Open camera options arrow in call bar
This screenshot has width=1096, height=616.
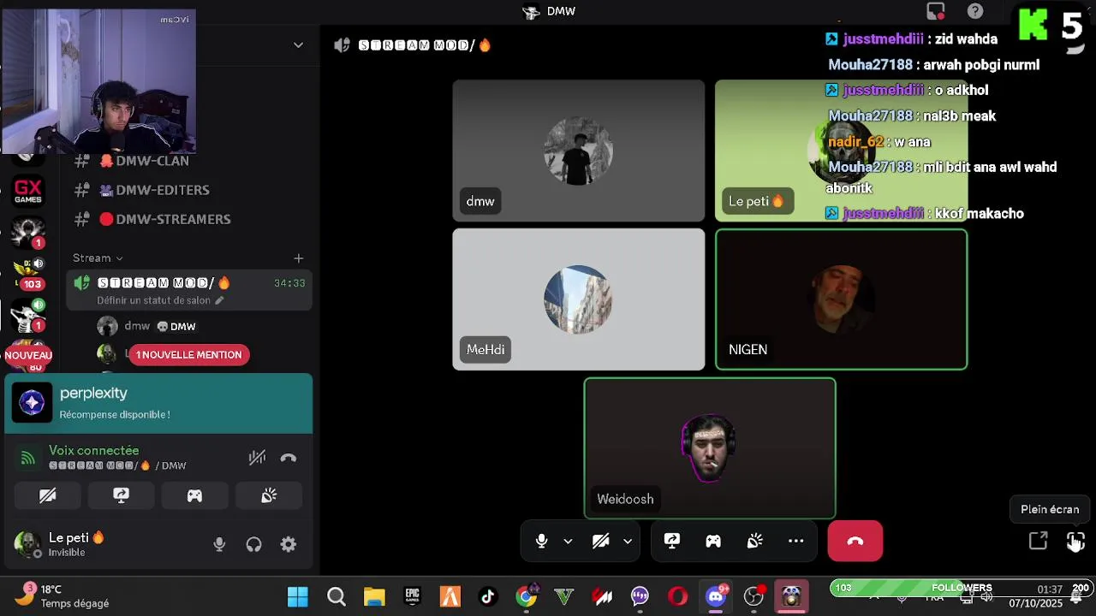628,541
